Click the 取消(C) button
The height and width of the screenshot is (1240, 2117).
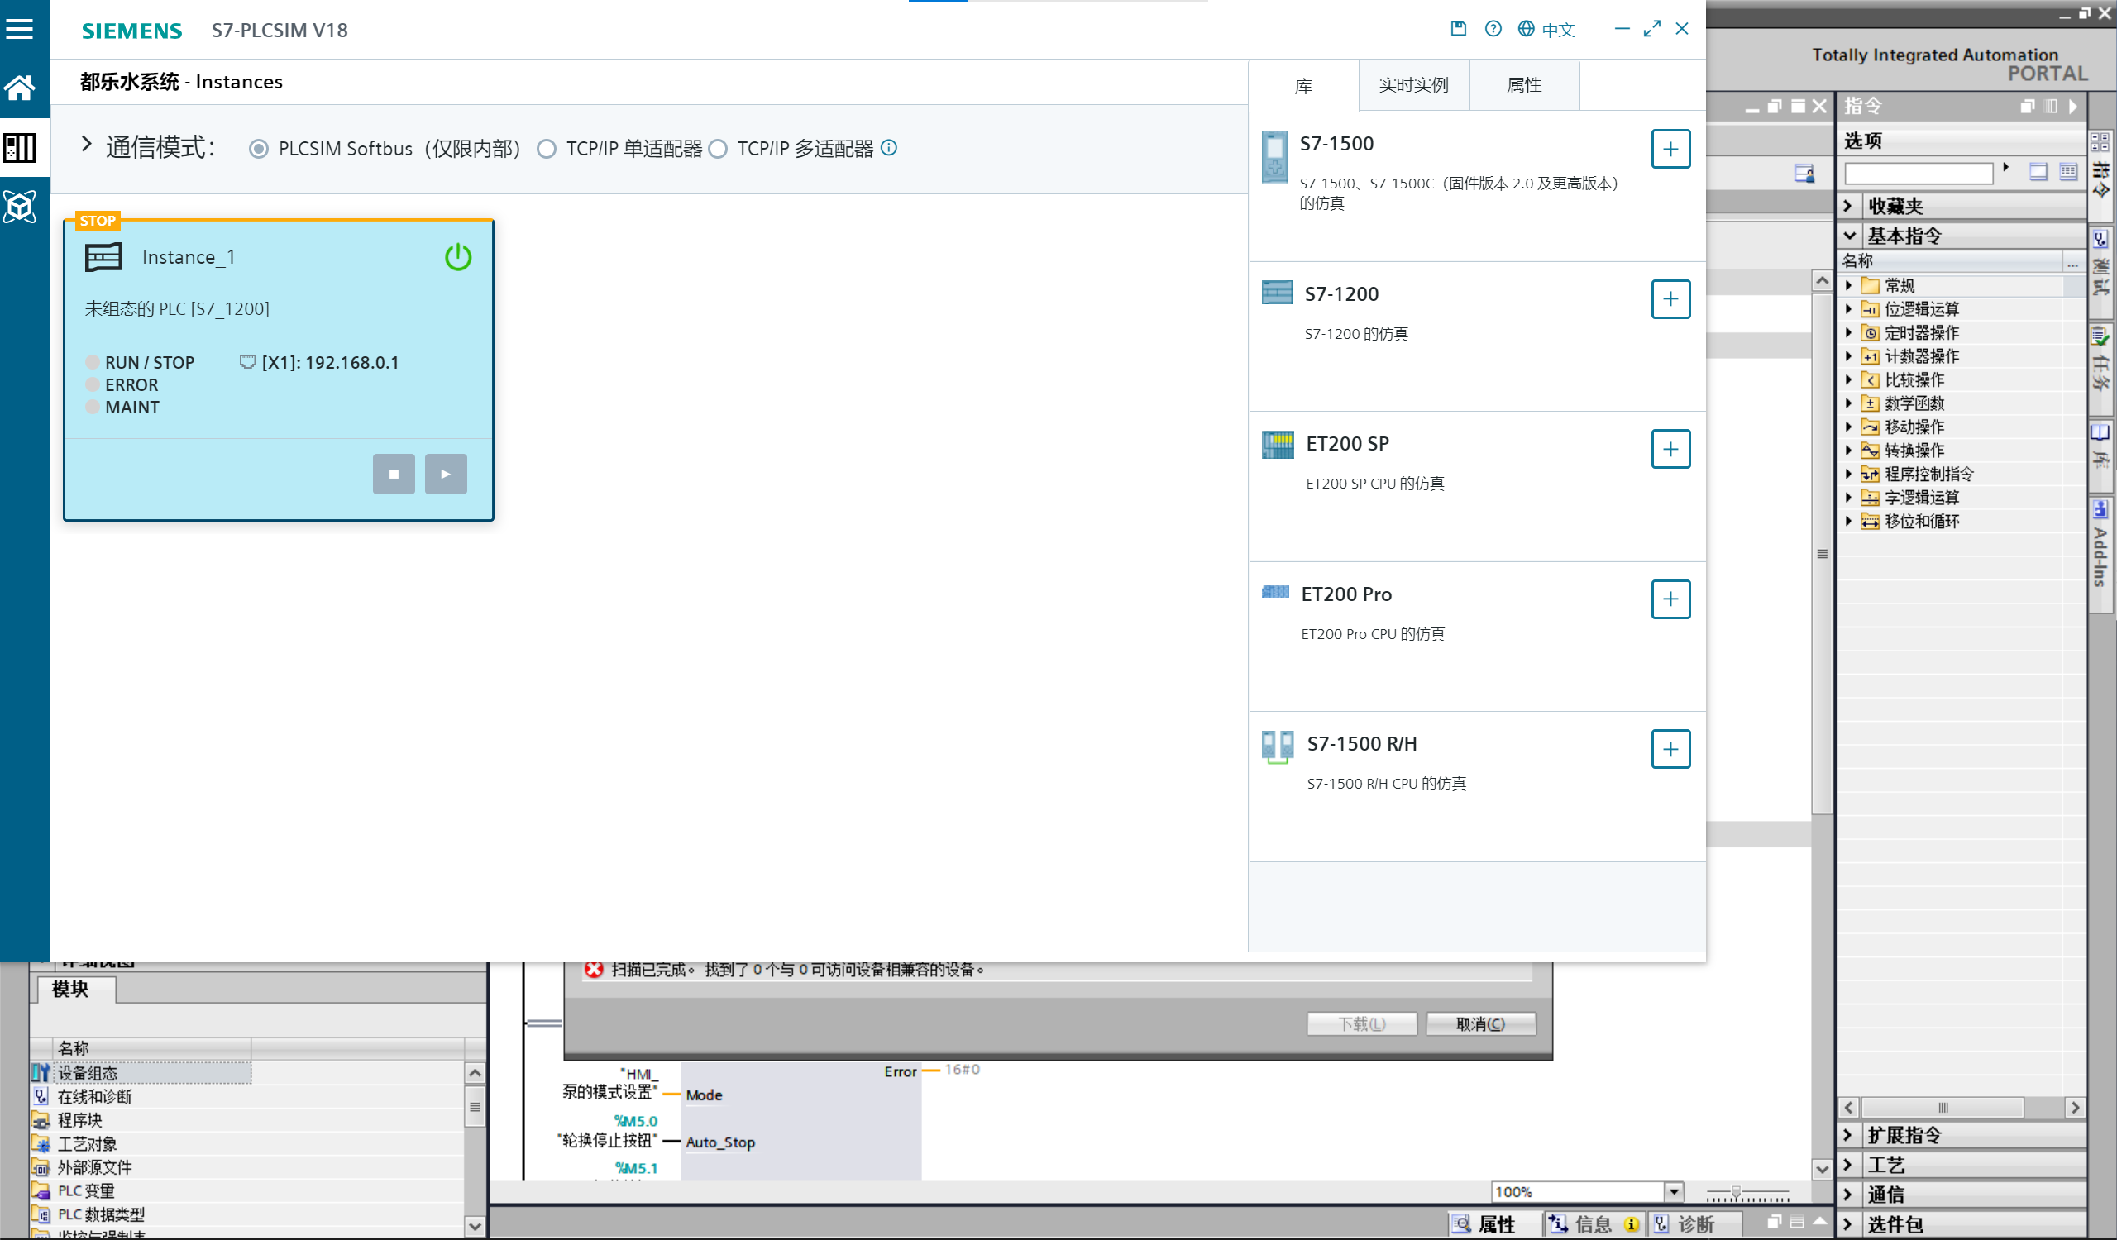tap(1480, 1023)
